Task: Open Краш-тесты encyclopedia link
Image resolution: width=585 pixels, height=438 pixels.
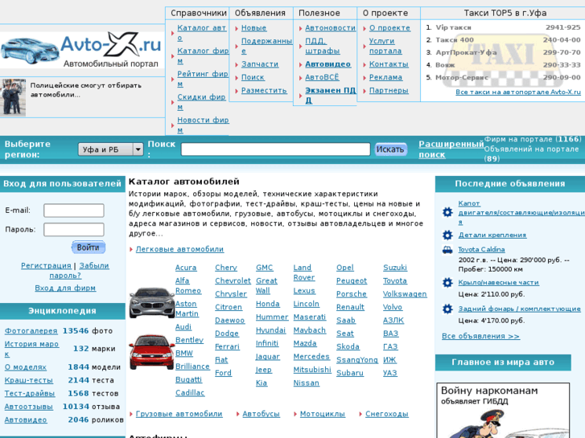Action: click(29, 381)
